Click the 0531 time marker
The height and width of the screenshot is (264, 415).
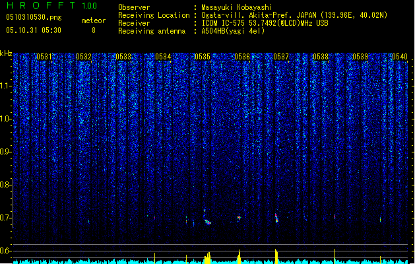44,57
